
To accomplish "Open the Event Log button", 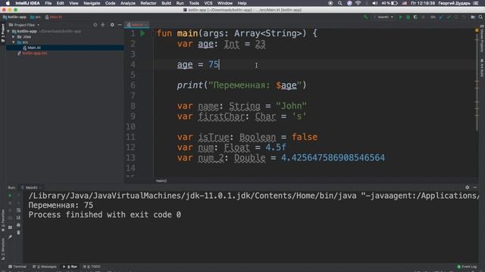I will click(467, 267).
